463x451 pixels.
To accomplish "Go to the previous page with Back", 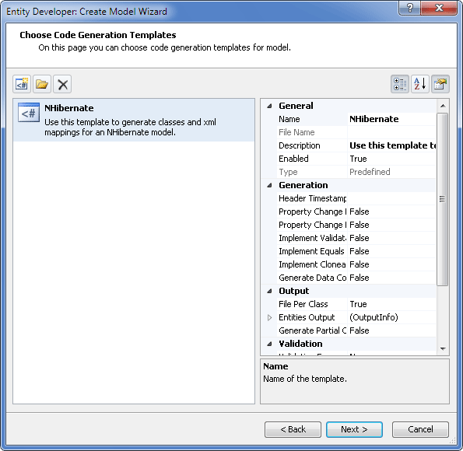I will tap(293, 429).
